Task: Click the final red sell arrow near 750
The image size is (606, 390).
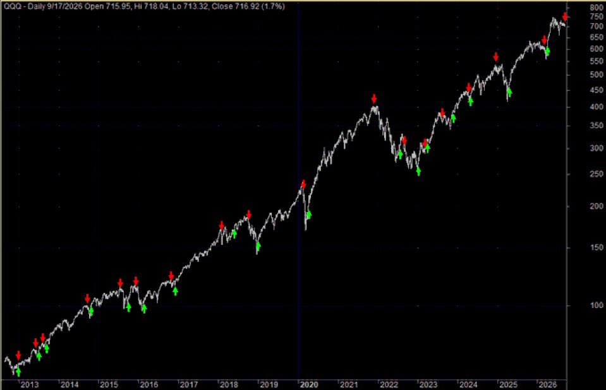Action: (x=565, y=16)
